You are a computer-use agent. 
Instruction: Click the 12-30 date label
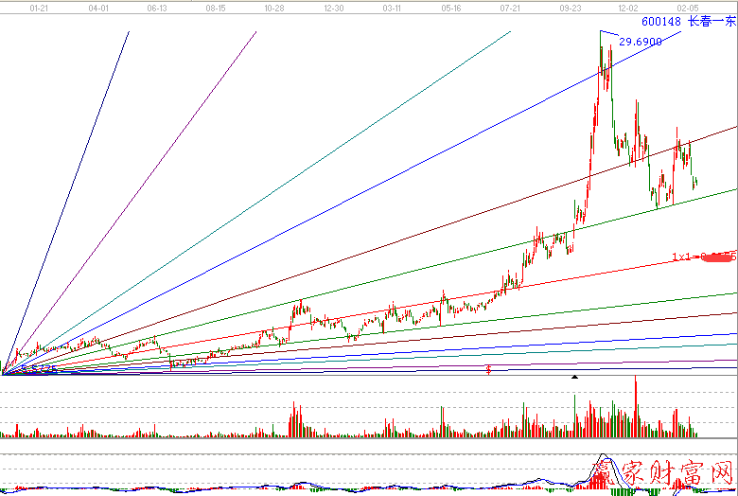click(x=333, y=7)
